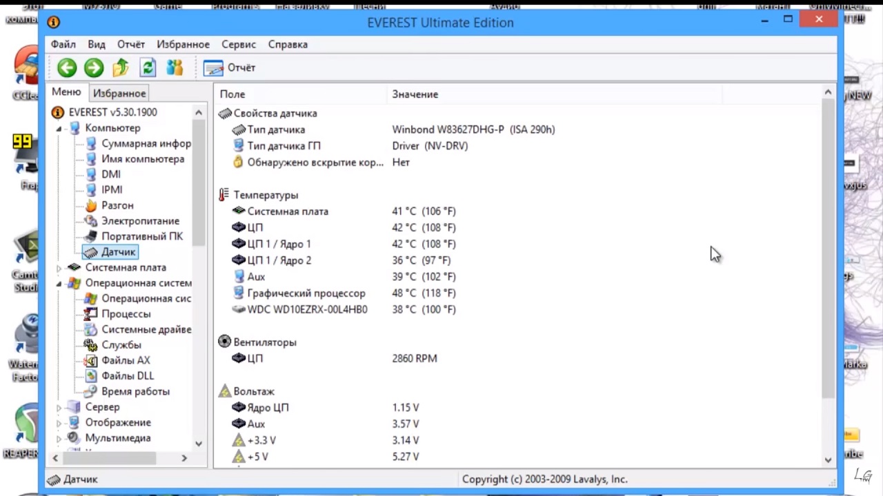The height and width of the screenshot is (496, 883).
Task: Click the orange info icon in title bar
Action: [x=54, y=22]
